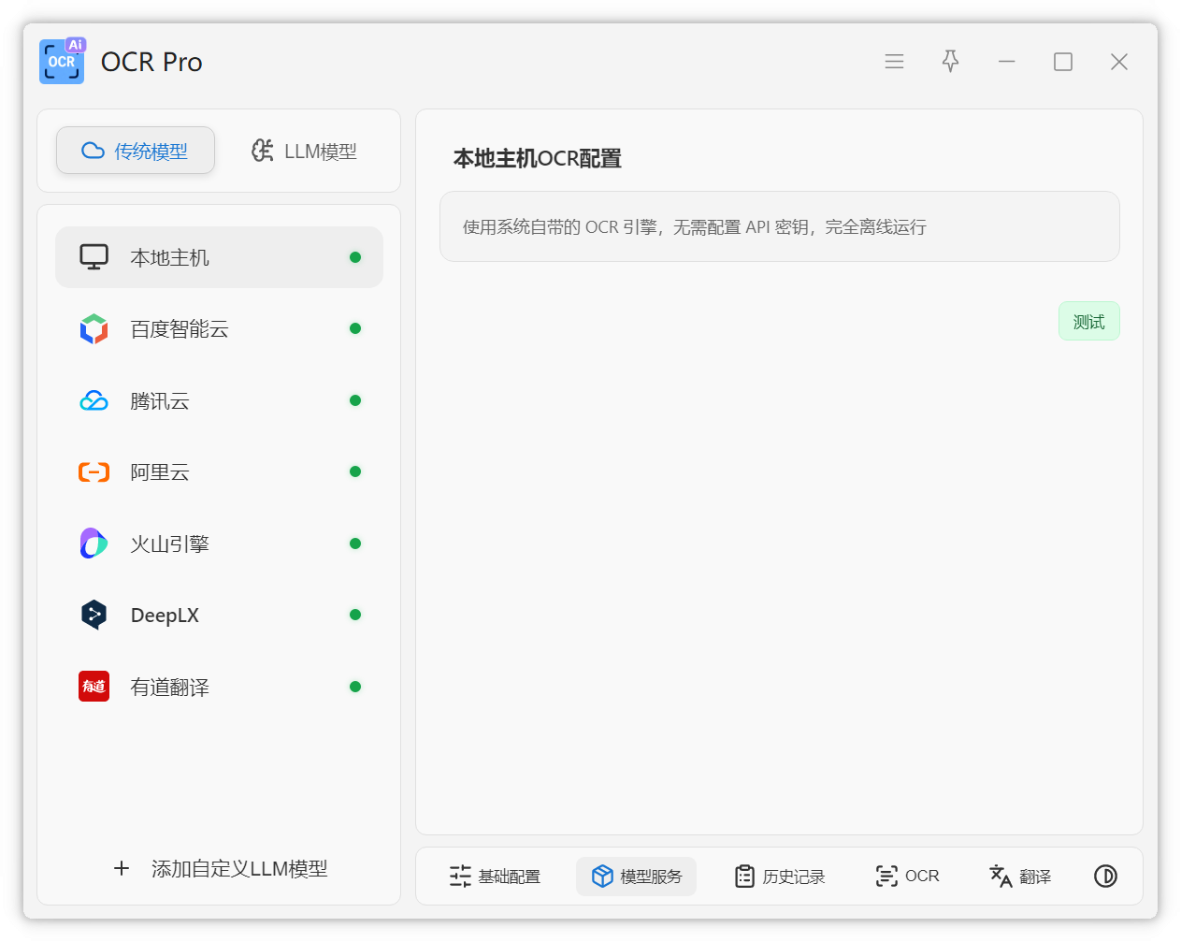This screenshot has width=1181, height=942.
Task: Click the Tencent Cloud icon
Action: tap(94, 401)
